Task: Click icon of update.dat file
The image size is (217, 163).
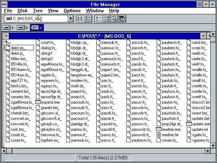Action: coord(189,119)
